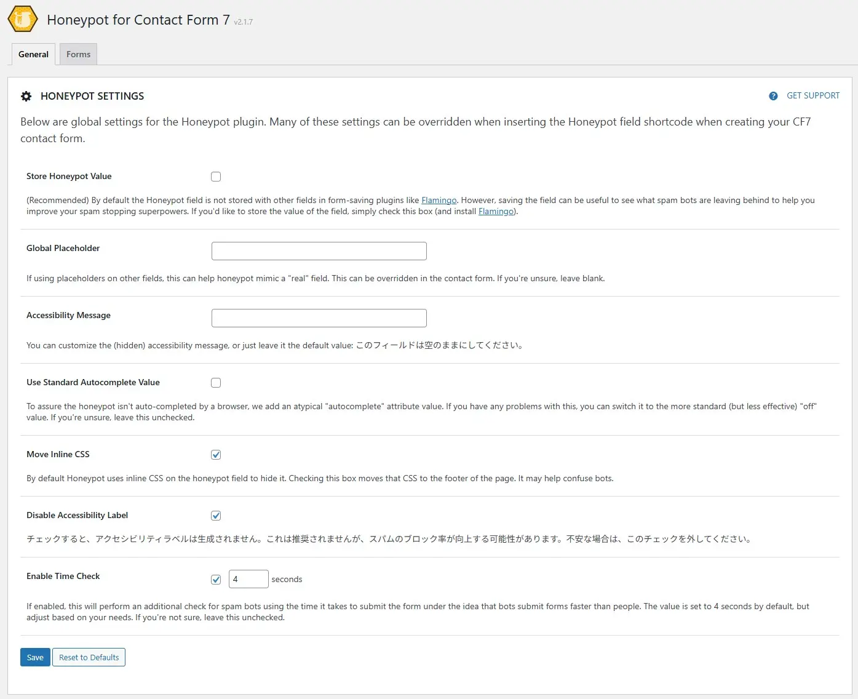Viewport: 858px width, 699px height.
Task: Click the Enable Time Check label
Action: [x=63, y=576]
